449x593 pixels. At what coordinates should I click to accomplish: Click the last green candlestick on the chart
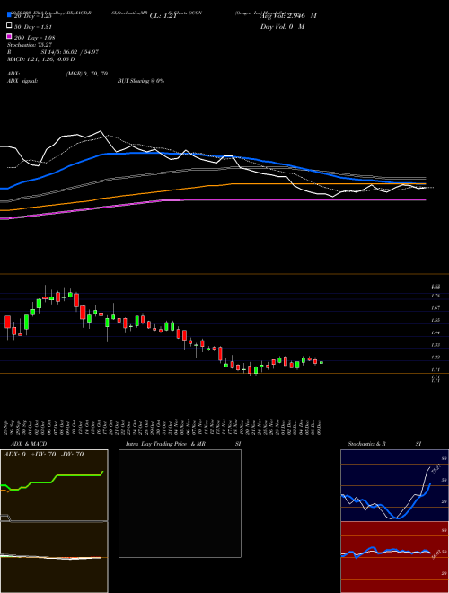(x=321, y=362)
